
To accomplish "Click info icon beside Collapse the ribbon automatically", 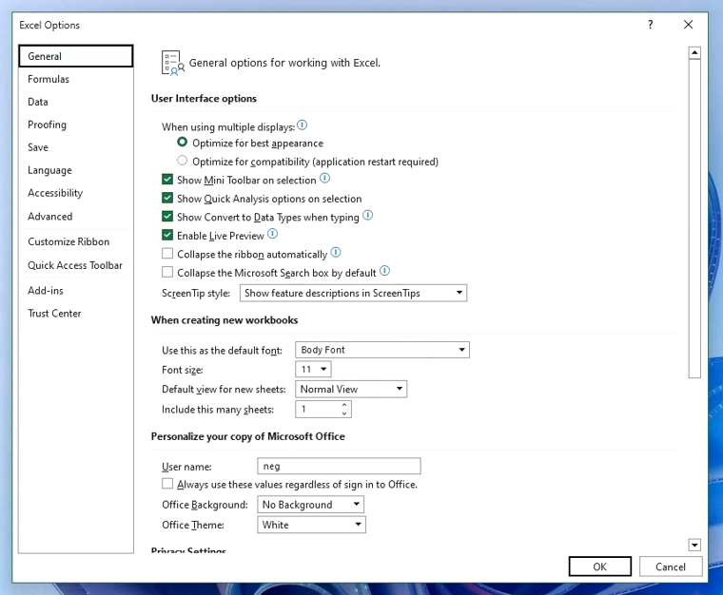I will [336, 253].
